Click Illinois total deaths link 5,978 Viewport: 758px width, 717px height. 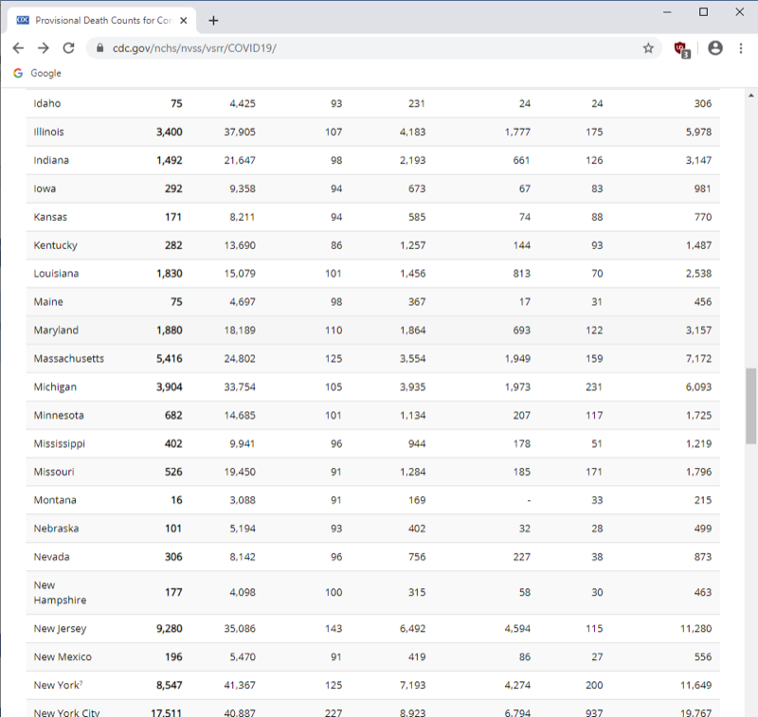(698, 132)
